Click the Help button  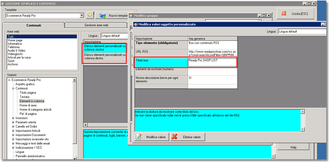[293, 147]
